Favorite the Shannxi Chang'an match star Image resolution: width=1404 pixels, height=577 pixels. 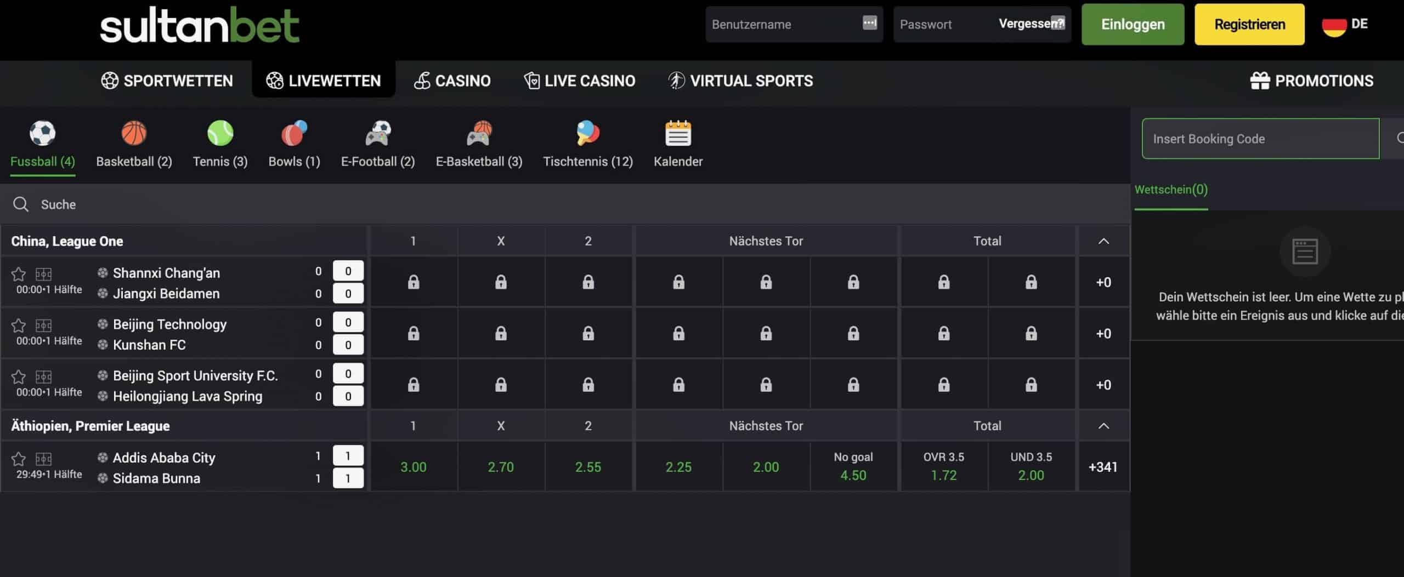point(19,274)
